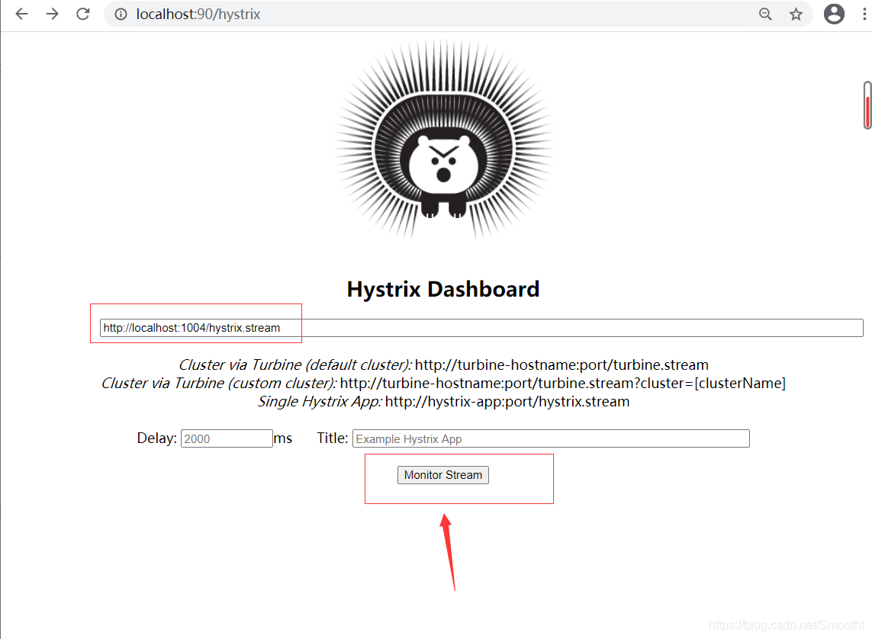Open the zoom magnifier icon in address bar
Screen dimensions: 872x639
click(765, 14)
